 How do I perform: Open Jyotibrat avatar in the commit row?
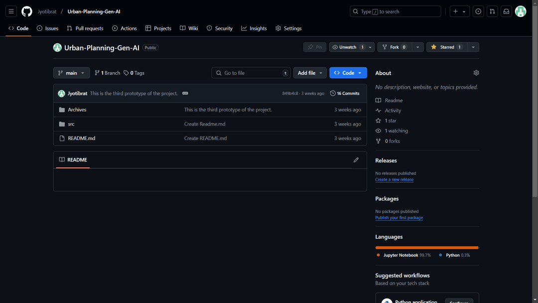[61, 93]
